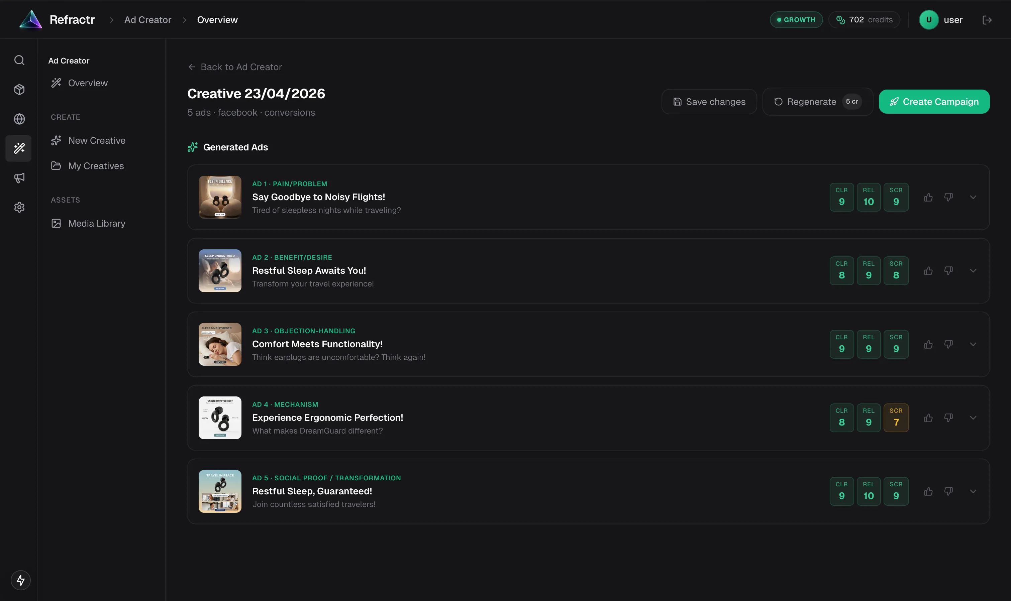
Task: Click Ad Creator breadcrumb
Action: tap(147, 20)
